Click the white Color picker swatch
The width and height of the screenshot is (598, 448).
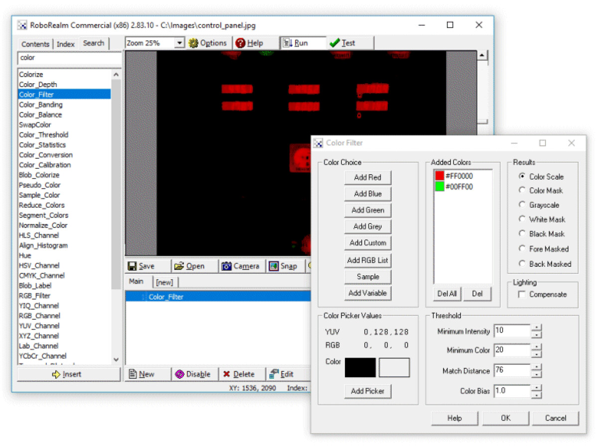pyautogui.click(x=394, y=367)
